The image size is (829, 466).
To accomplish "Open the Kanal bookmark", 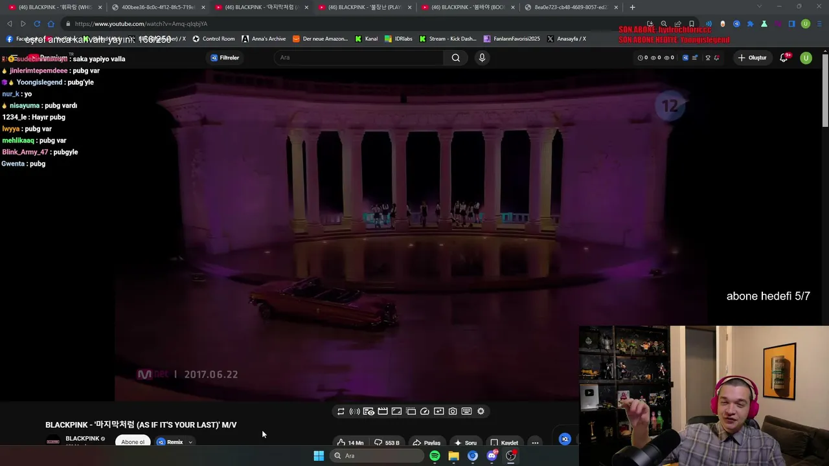I will click(x=367, y=39).
